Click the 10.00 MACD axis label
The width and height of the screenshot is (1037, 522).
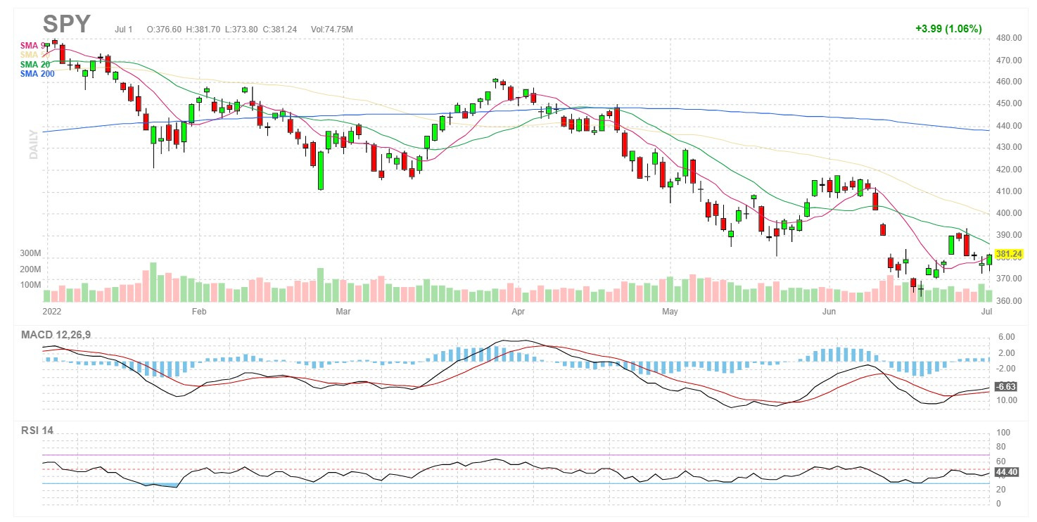[x=1007, y=400]
